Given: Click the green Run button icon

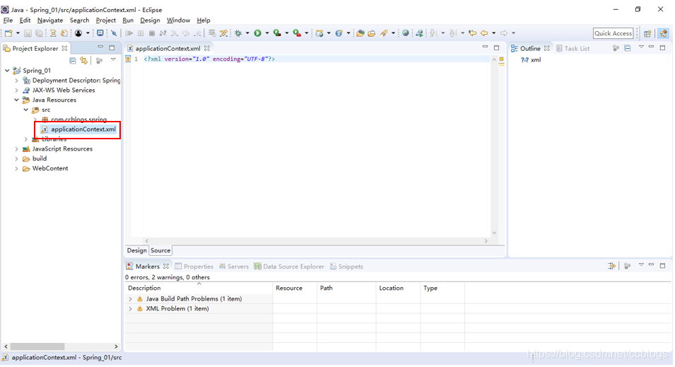Looking at the screenshot, I should 257,33.
